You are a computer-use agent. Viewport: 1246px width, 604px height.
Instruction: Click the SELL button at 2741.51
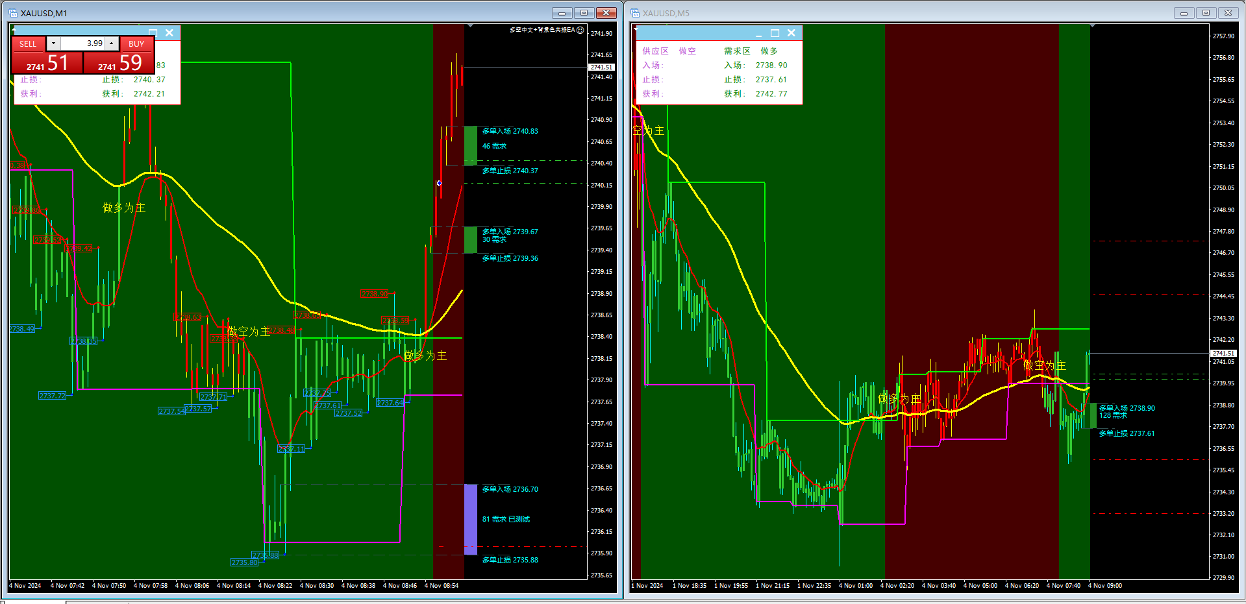pyautogui.click(x=47, y=63)
